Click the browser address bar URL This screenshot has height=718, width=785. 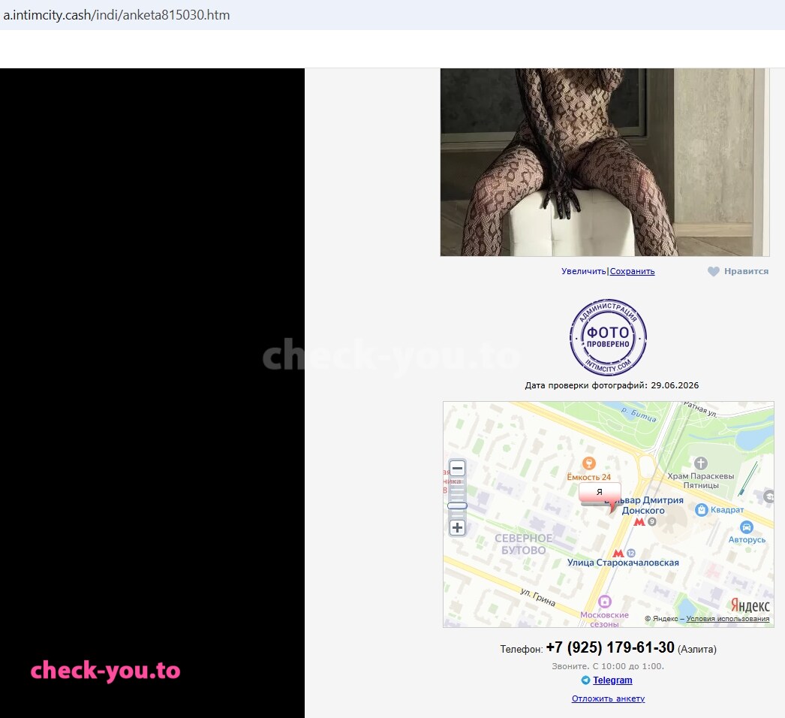point(116,15)
